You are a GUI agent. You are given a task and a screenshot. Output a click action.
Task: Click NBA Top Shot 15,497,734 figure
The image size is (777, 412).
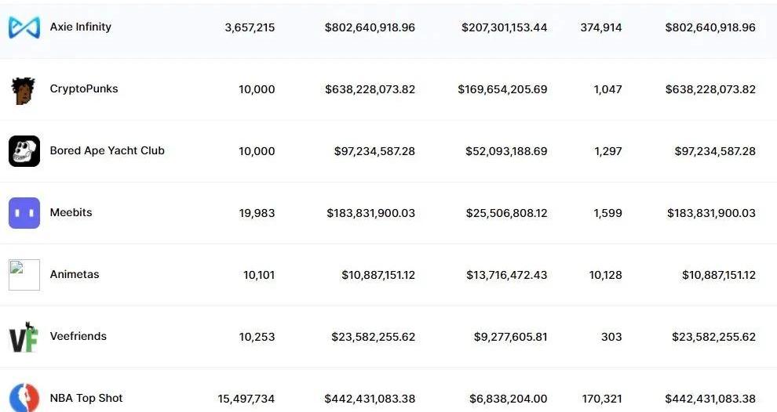[x=246, y=399]
